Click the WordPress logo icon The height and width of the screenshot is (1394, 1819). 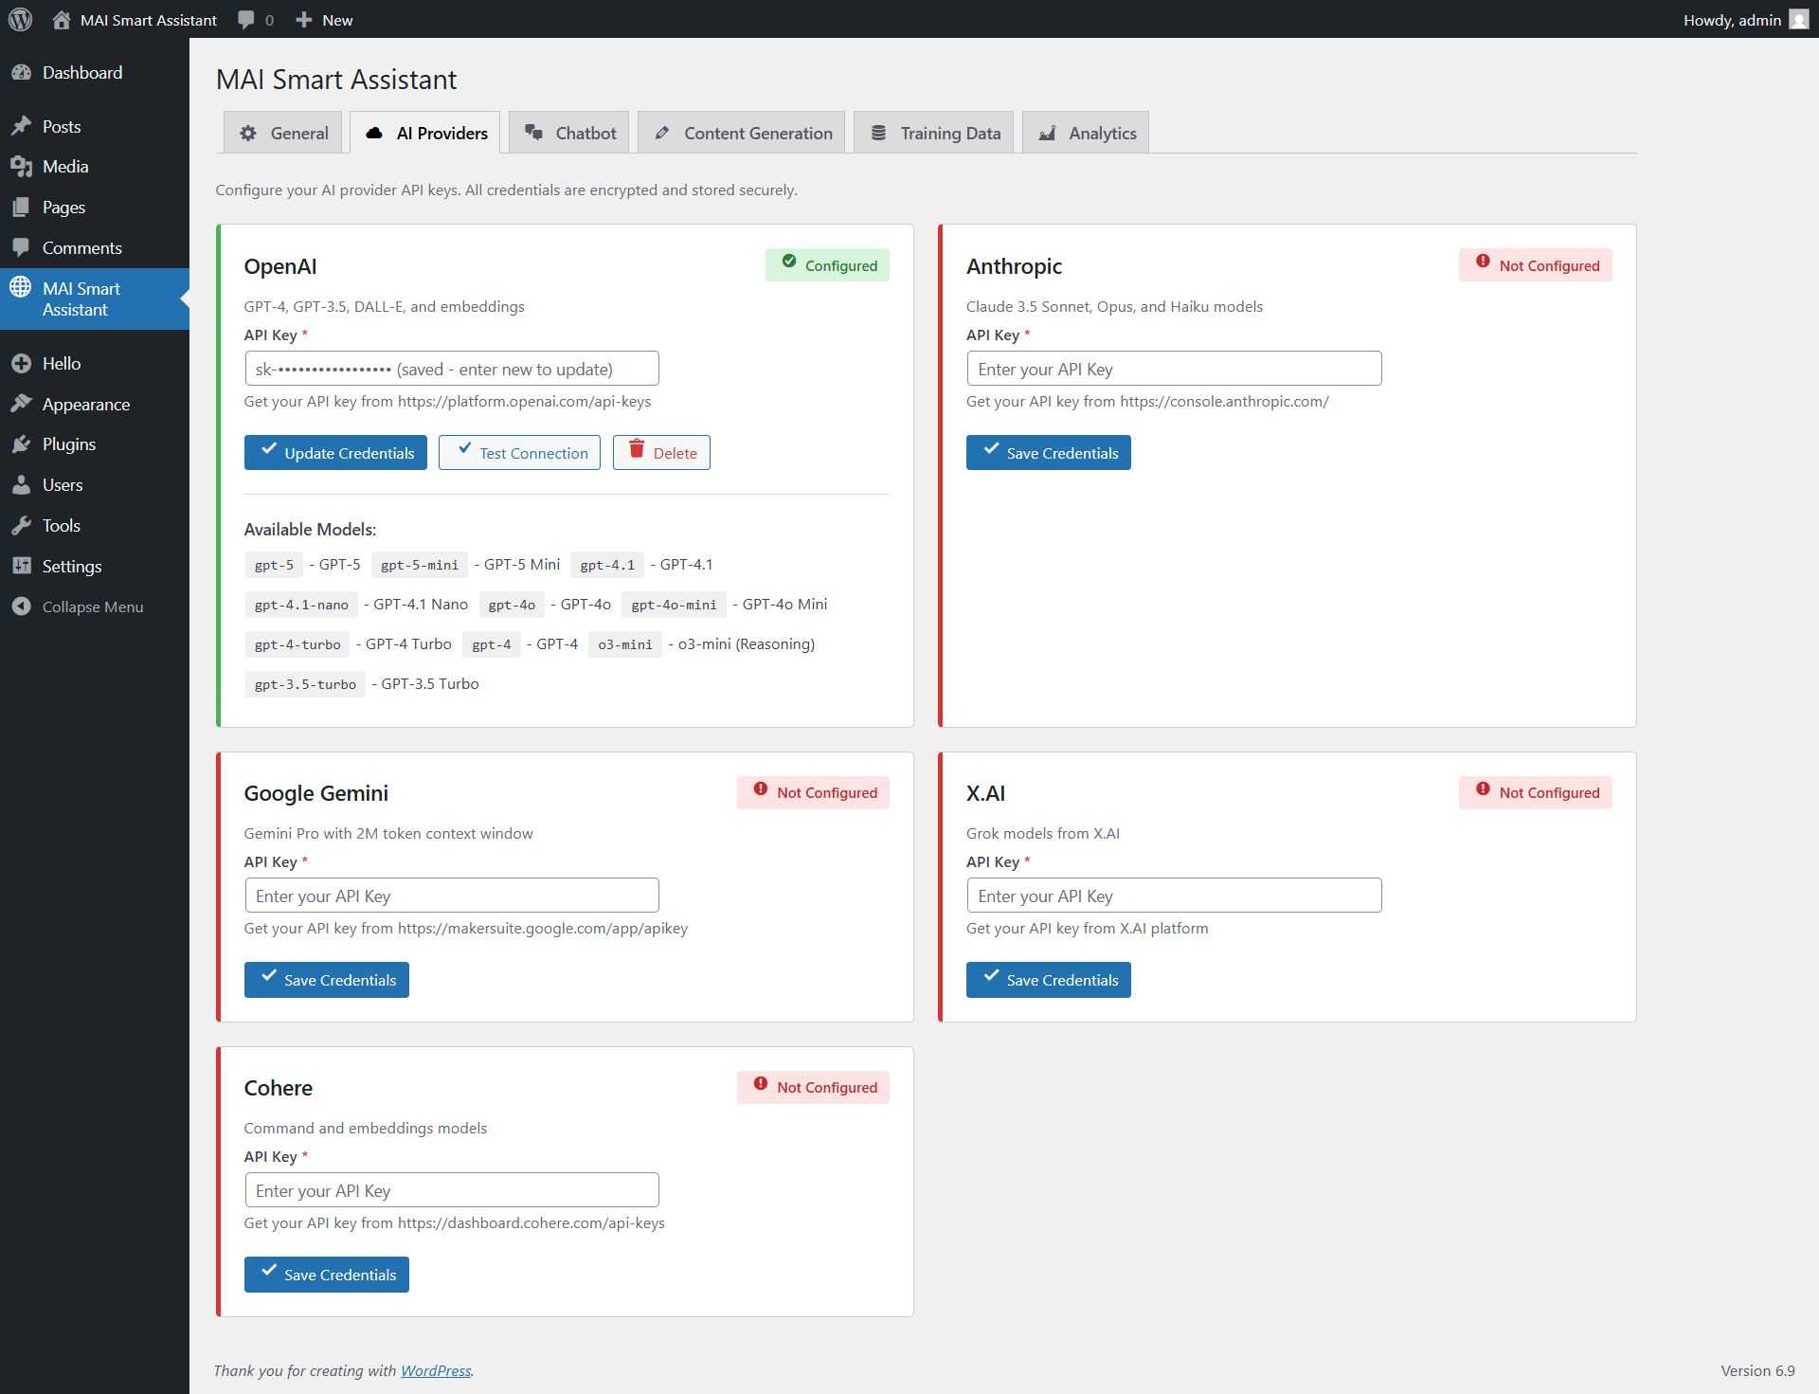20,19
